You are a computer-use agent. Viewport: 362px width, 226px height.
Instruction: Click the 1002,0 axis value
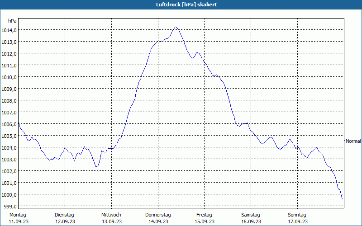coord(9,171)
